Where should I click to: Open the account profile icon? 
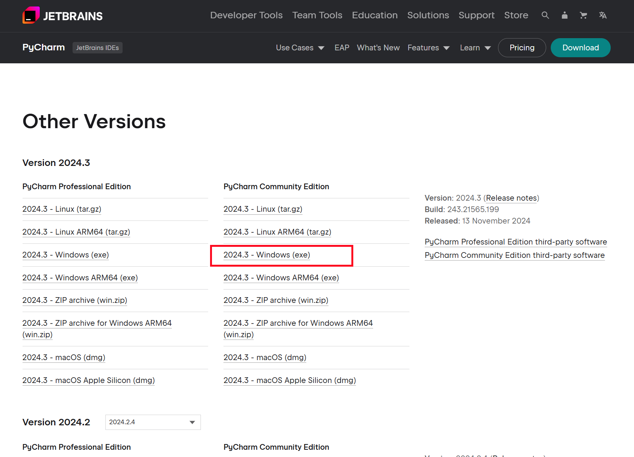pyautogui.click(x=564, y=15)
